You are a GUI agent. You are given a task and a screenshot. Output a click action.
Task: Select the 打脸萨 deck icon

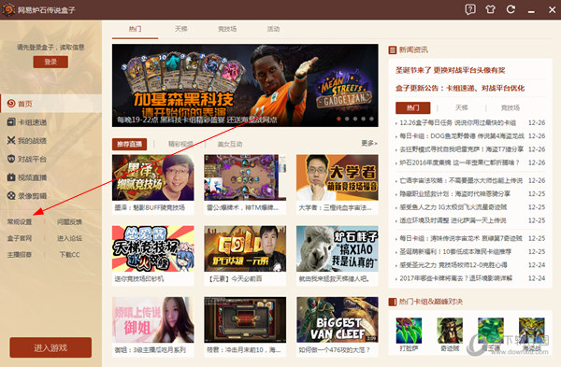coord(409,331)
